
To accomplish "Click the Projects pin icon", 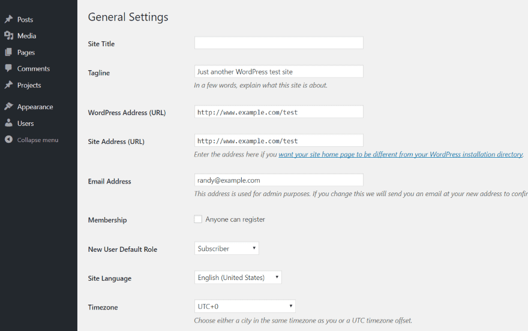I will [x=9, y=85].
